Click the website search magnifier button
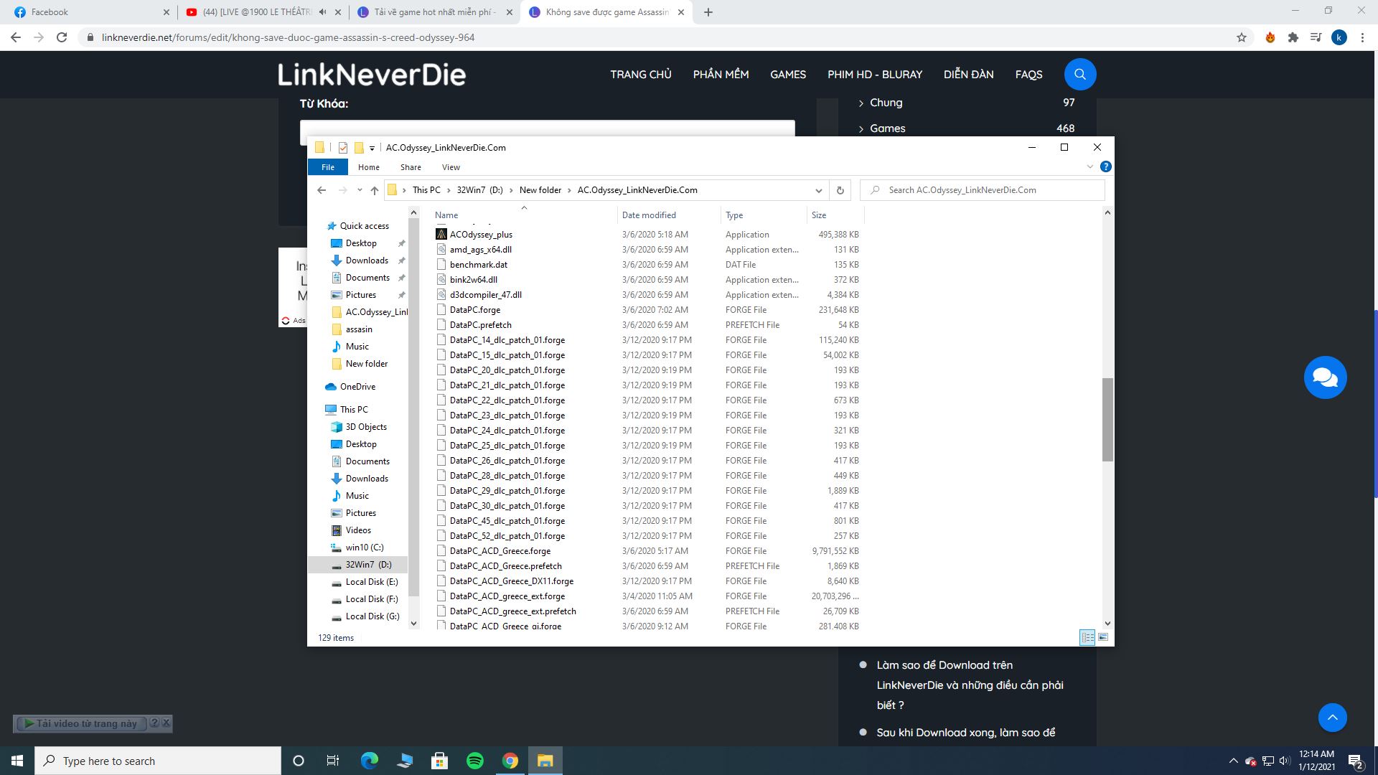This screenshot has width=1378, height=775. pyautogui.click(x=1079, y=74)
